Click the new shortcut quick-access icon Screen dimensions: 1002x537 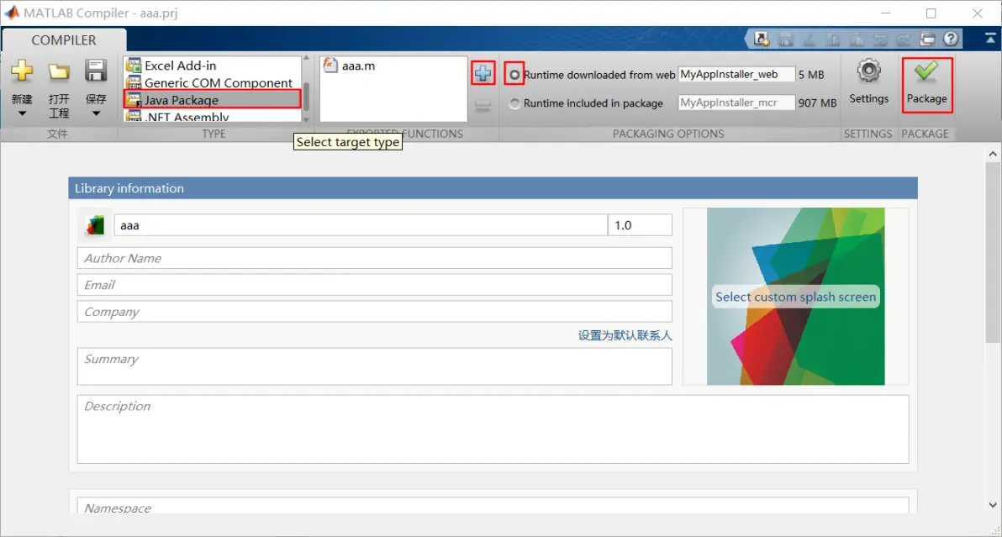761,39
